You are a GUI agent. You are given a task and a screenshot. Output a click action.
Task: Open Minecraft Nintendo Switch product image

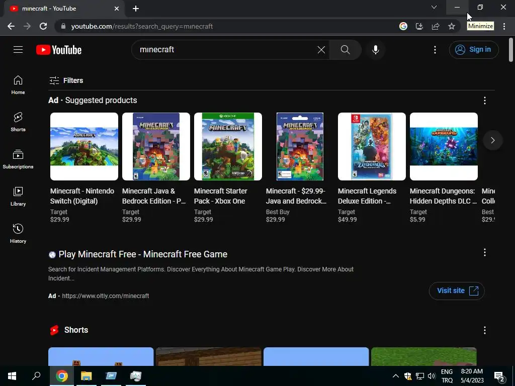click(x=84, y=146)
